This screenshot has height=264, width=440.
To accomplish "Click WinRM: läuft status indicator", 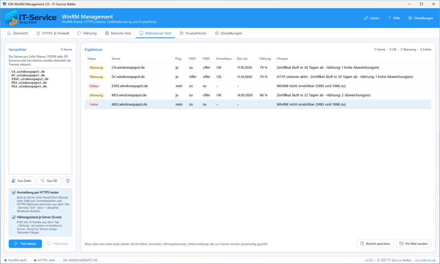I will pyautogui.click(x=15, y=261).
